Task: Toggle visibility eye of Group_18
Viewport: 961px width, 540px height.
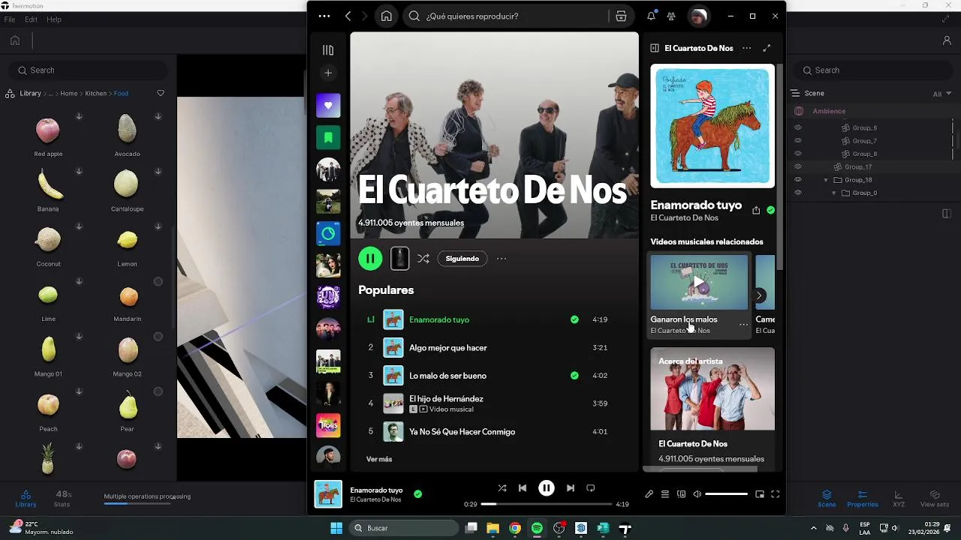Action: tap(798, 180)
